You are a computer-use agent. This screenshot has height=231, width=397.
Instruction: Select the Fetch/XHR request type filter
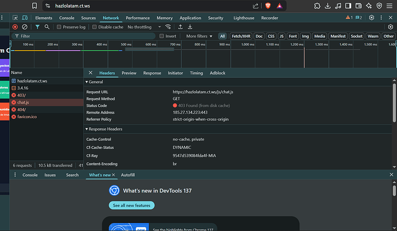241,36
